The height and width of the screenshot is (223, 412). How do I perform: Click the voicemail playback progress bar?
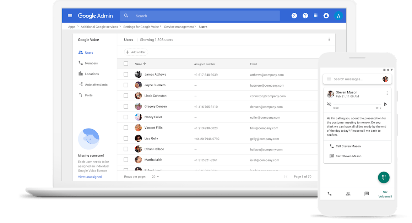(x=357, y=104)
